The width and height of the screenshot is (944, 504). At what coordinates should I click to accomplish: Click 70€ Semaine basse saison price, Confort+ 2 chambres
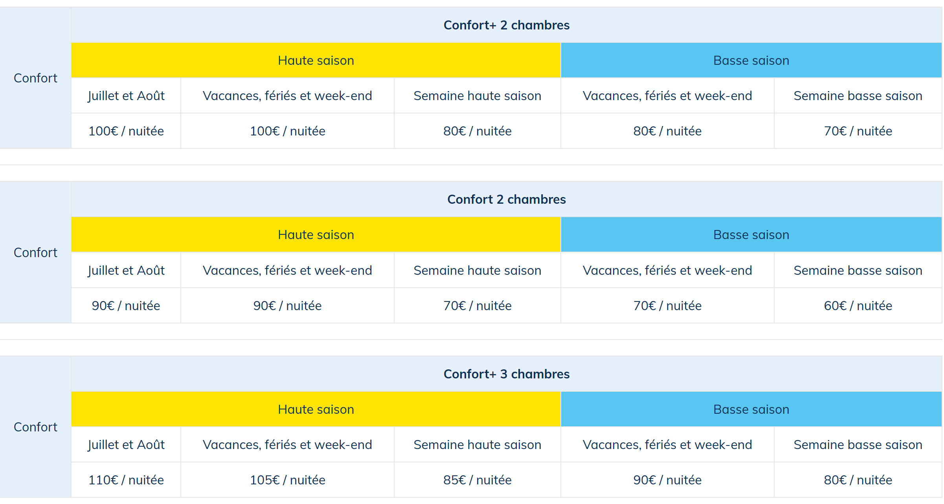858,131
